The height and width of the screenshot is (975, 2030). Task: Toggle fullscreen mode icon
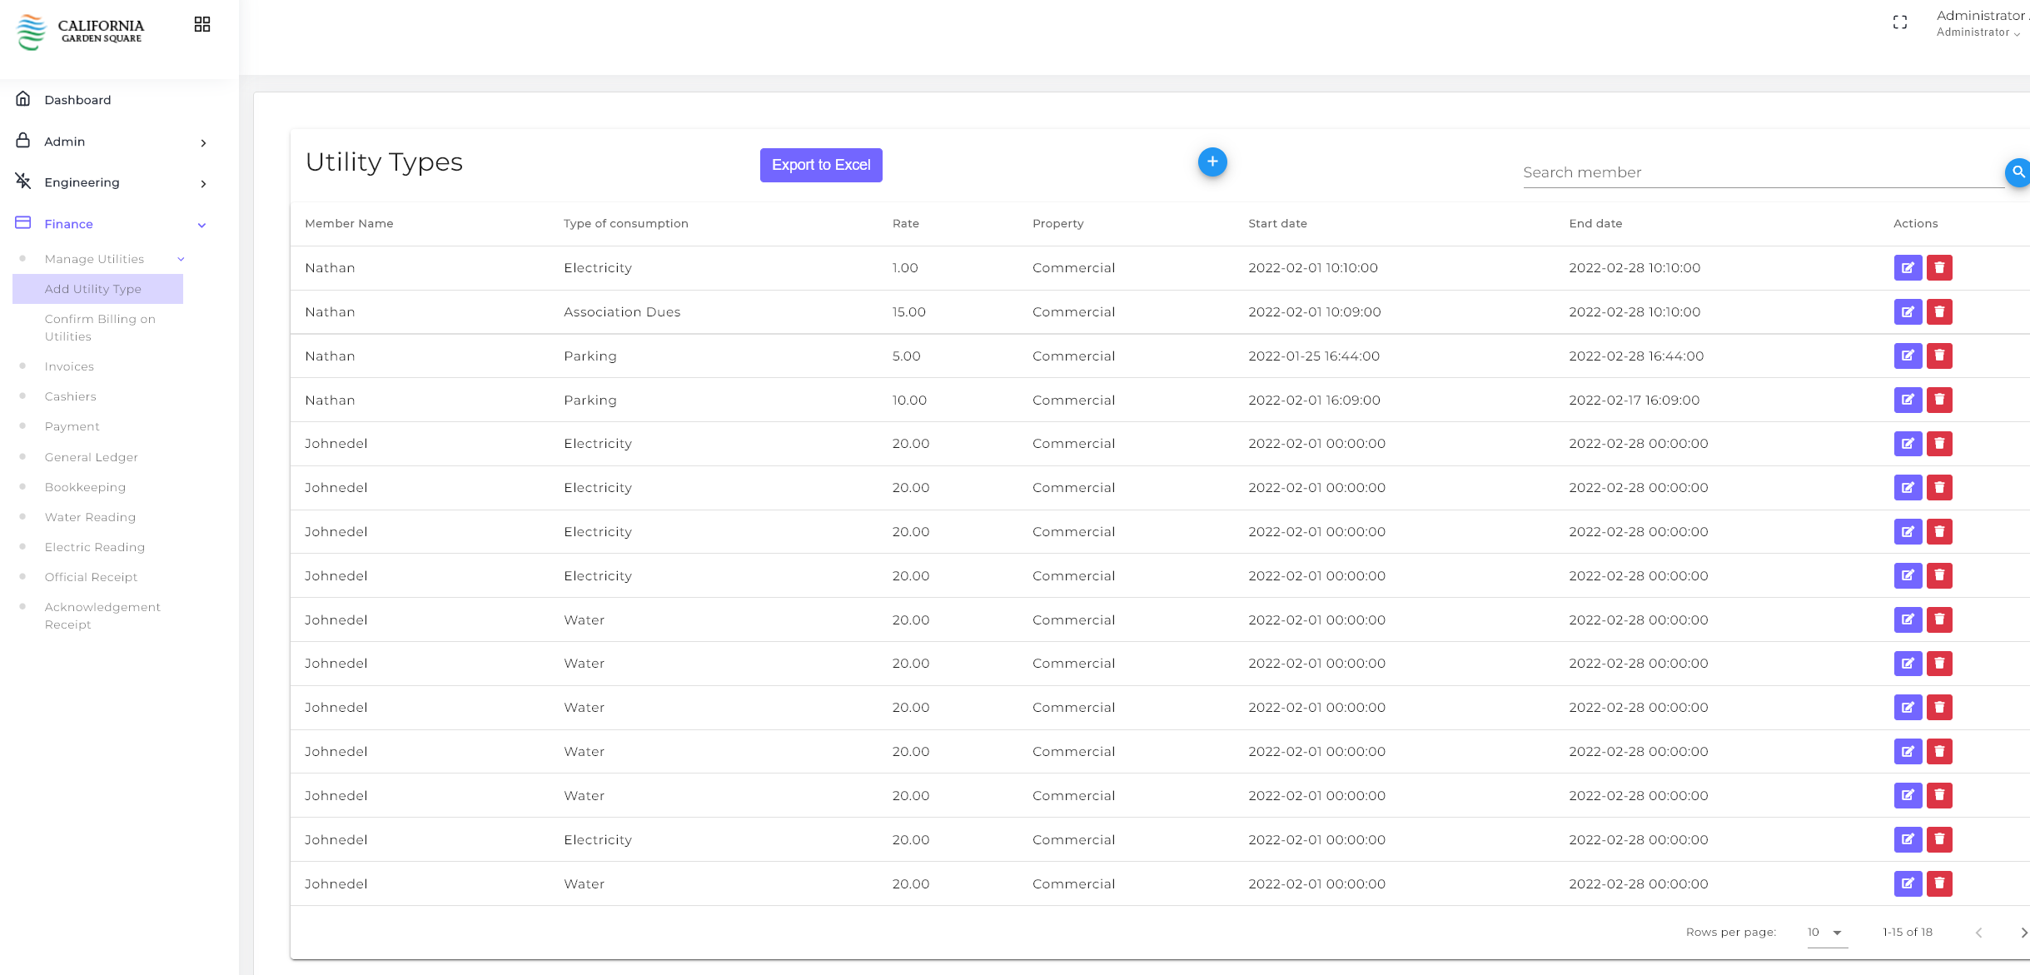click(1900, 22)
